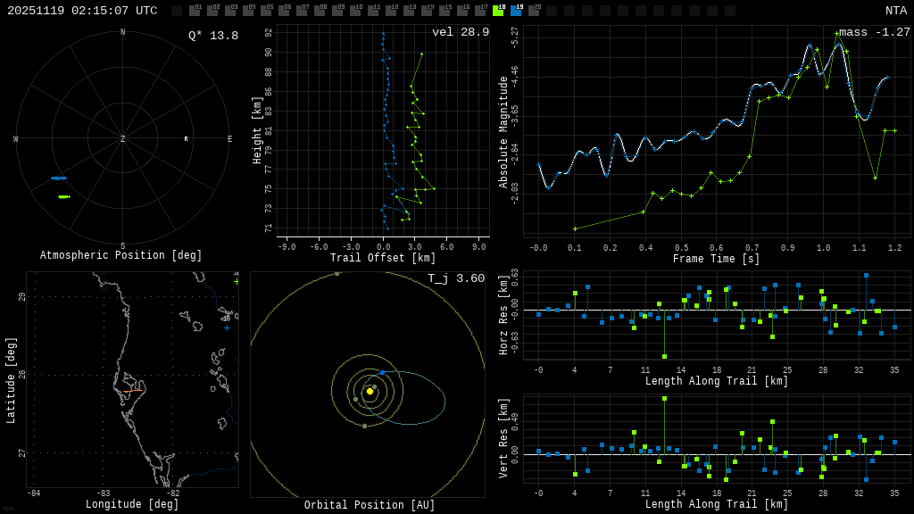Click the UTC timestamp at top left
914x514 pixels.
click(82, 11)
